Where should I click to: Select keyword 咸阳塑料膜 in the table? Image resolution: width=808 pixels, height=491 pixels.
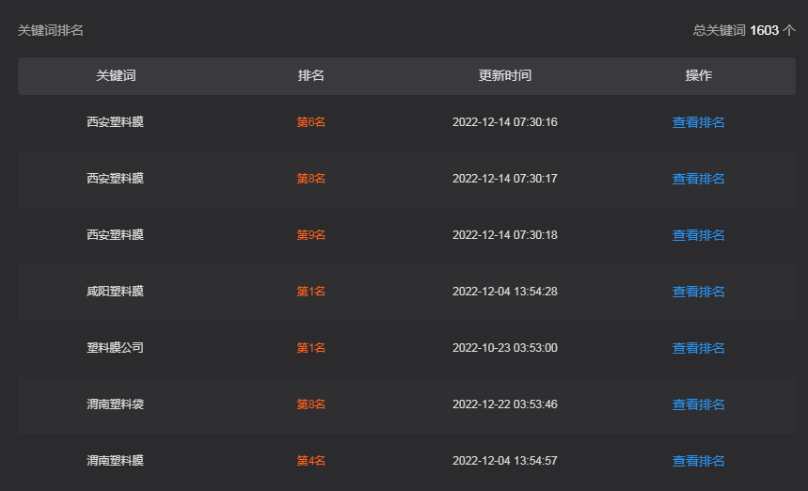pos(115,292)
